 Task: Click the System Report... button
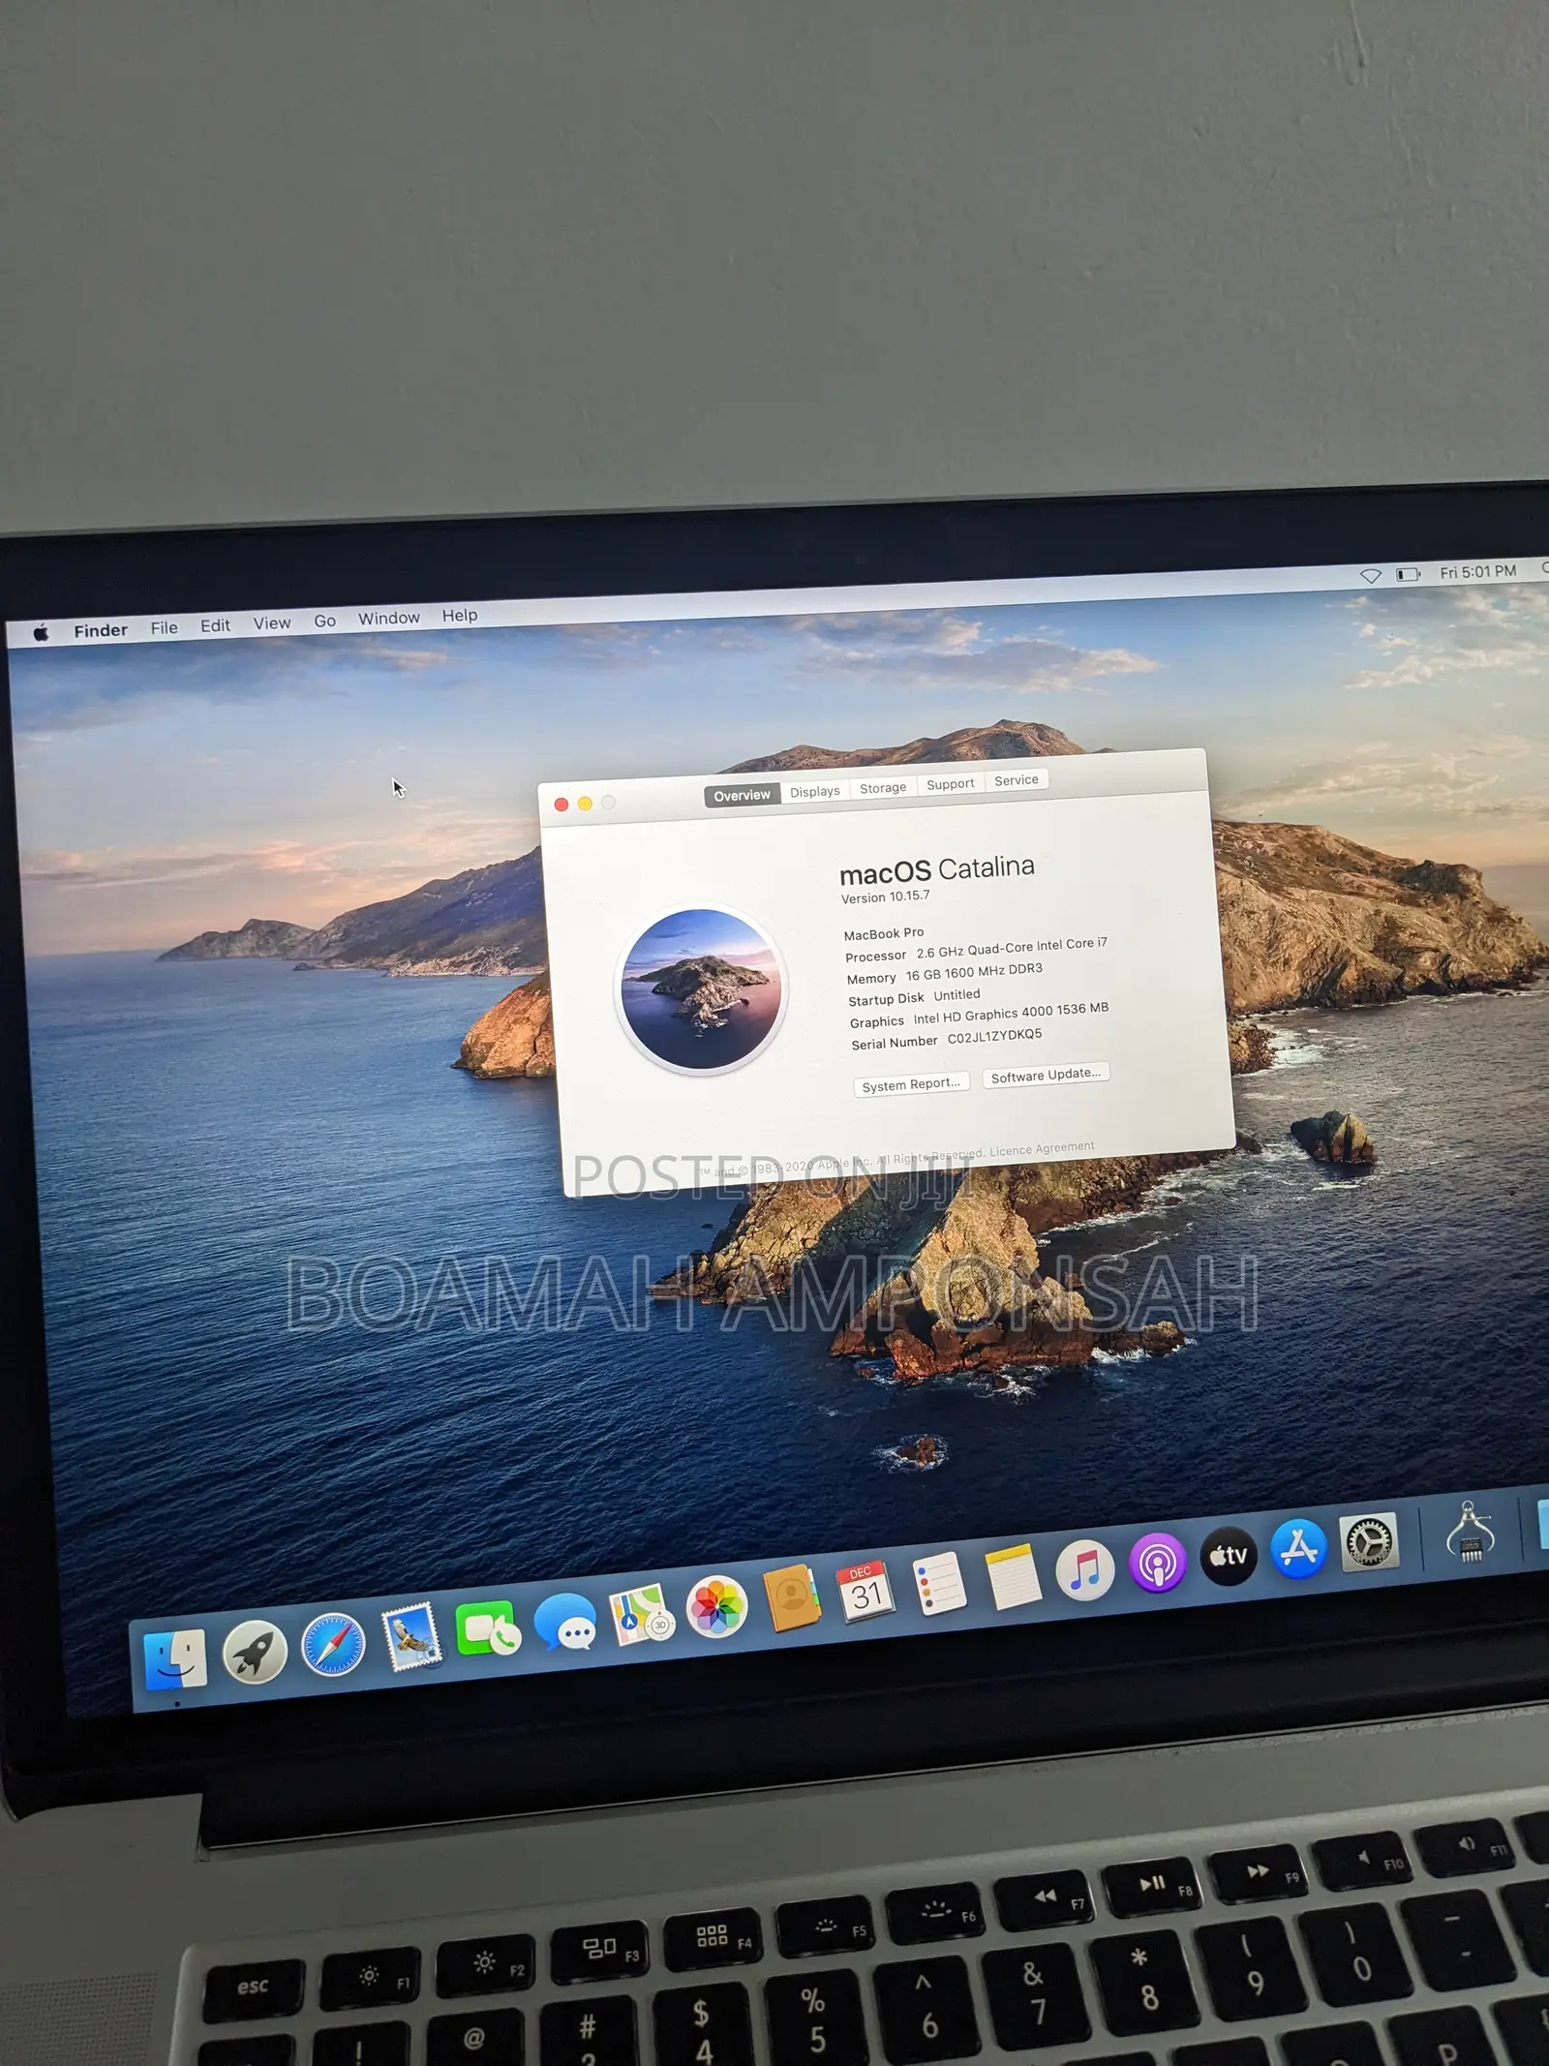point(911,1084)
